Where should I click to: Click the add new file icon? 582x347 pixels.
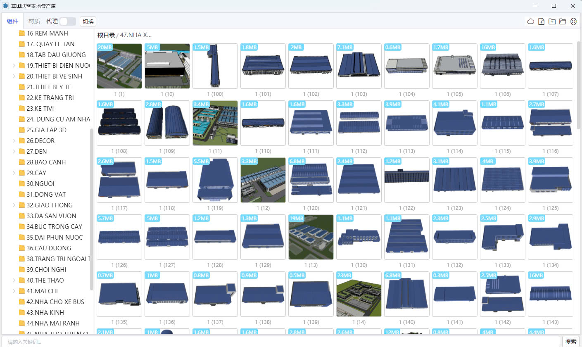(541, 21)
